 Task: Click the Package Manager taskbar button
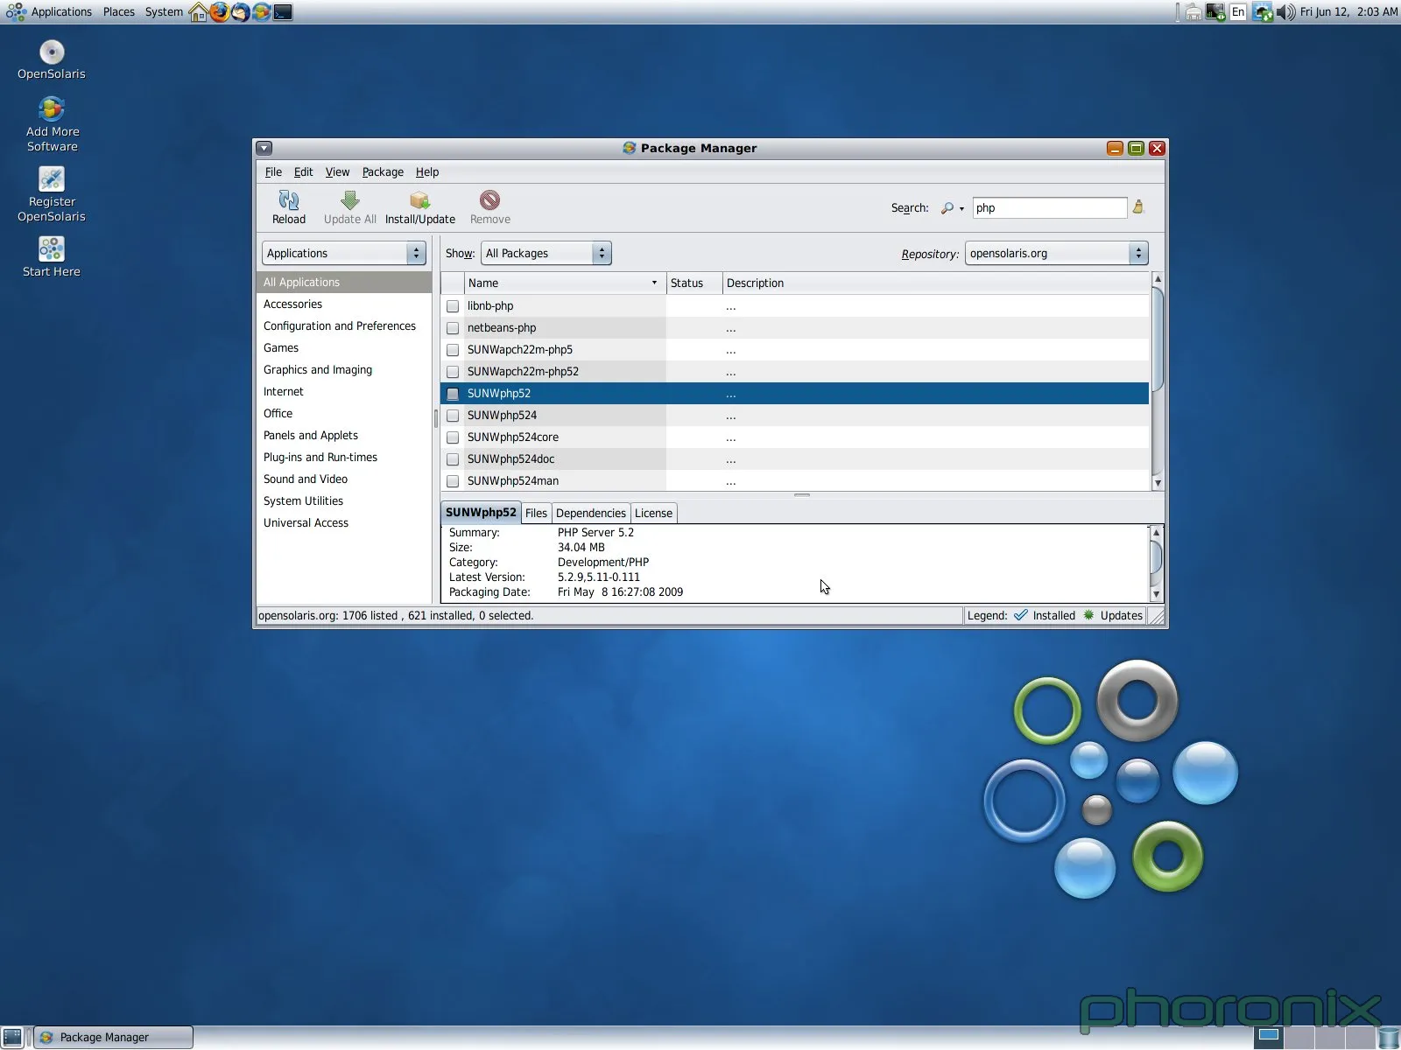pyautogui.click(x=113, y=1037)
